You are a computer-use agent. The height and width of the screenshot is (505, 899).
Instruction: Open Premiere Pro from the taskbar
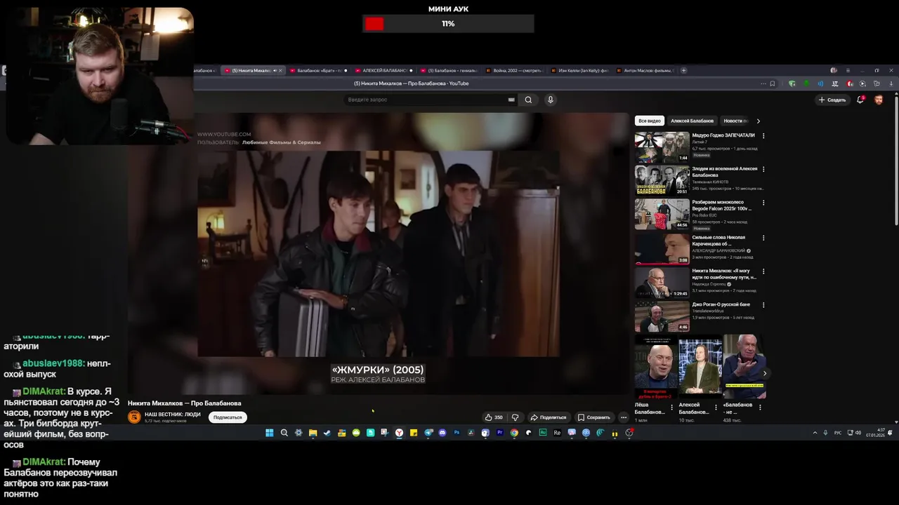point(499,433)
